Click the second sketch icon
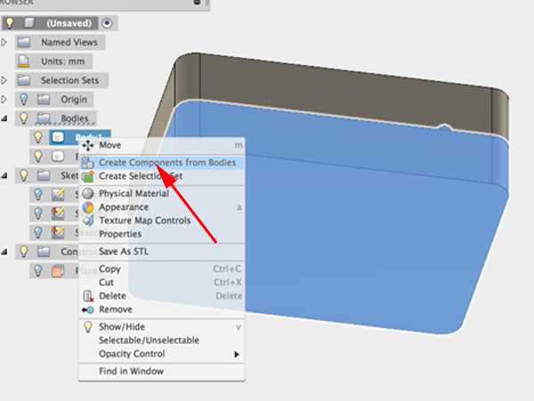The image size is (534, 401). coord(58,214)
